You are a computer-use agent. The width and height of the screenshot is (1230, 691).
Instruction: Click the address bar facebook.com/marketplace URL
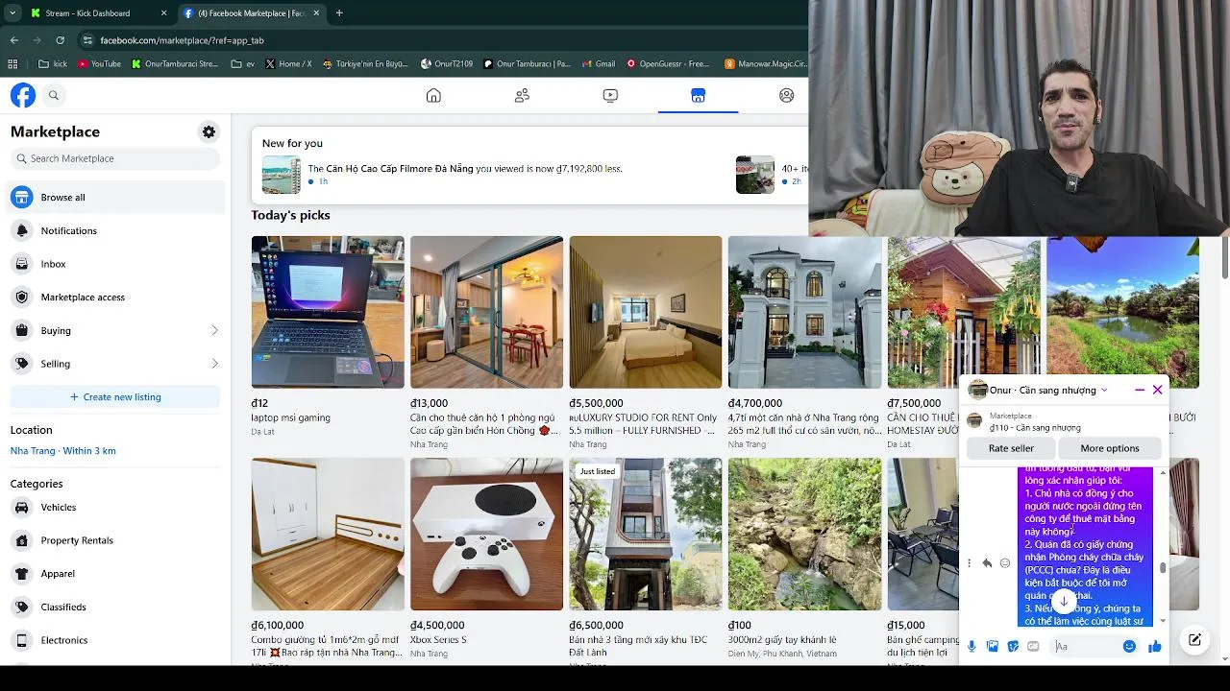click(x=182, y=40)
